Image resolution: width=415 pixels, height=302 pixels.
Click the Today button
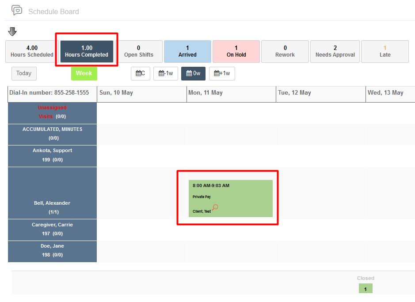click(x=24, y=73)
